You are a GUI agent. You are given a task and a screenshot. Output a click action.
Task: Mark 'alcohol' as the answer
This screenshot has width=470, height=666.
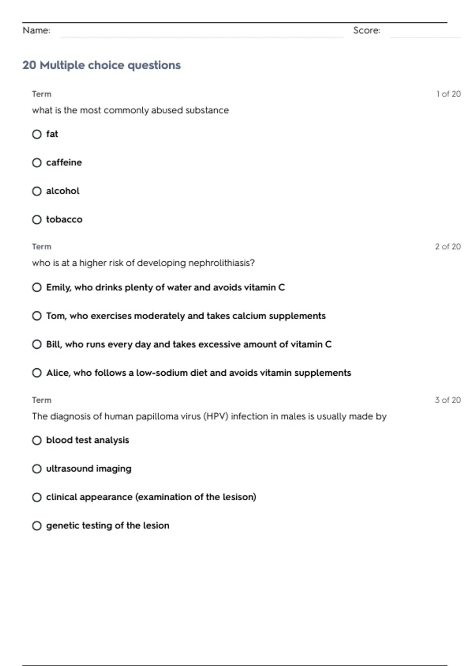(x=37, y=191)
